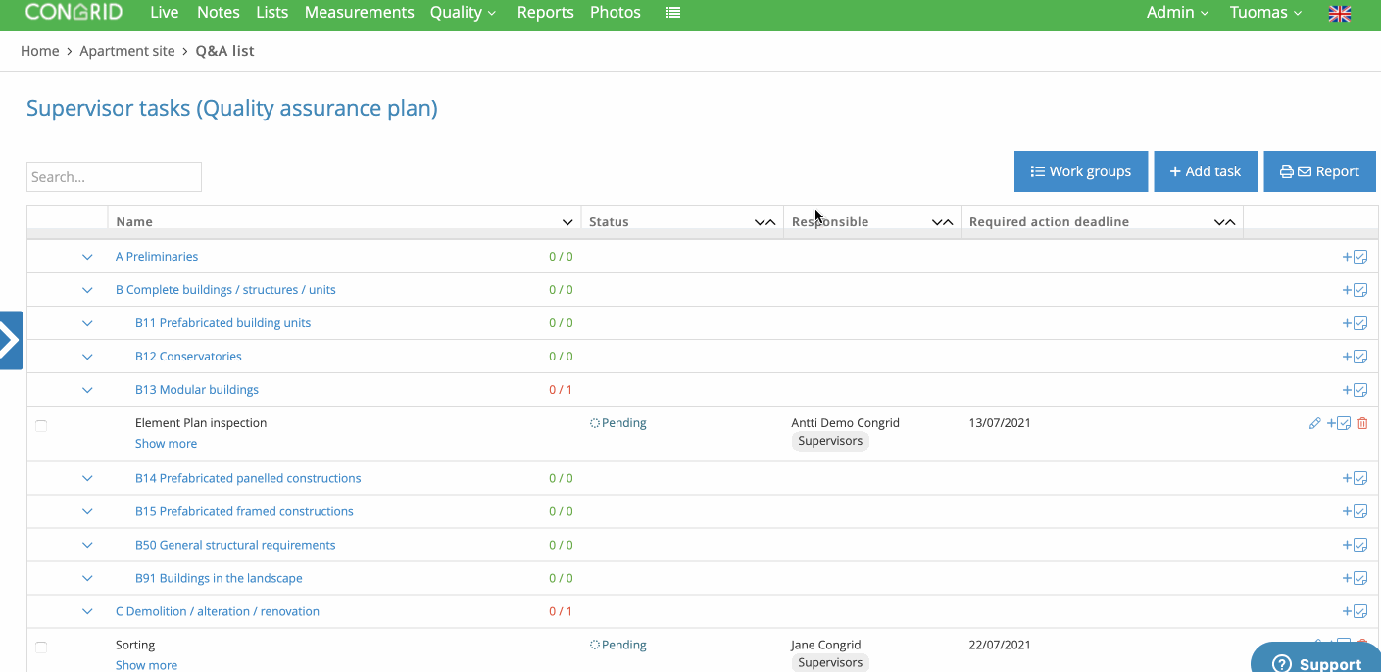
Task: Add task icon on C Demolition row
Action: click(x=1355, y=611)
